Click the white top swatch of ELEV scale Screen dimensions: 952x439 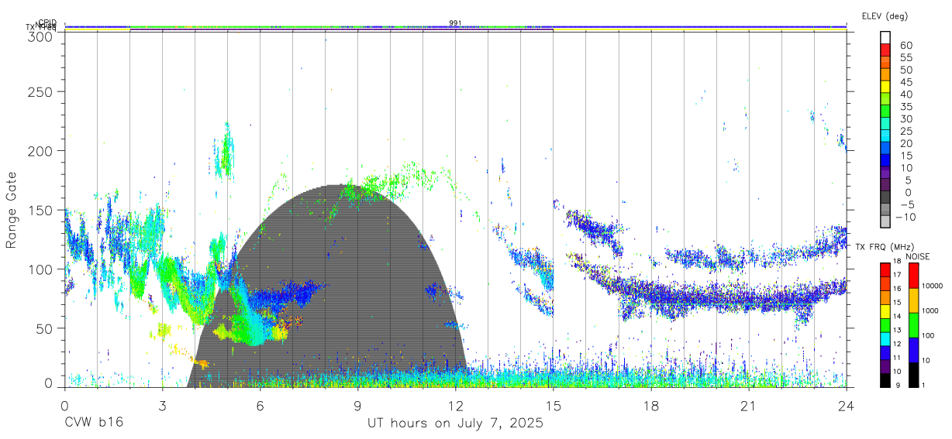885,38
